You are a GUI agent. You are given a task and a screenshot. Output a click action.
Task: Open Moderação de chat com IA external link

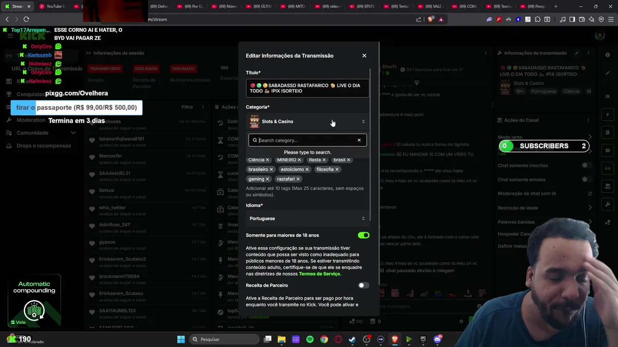point(590,194)
